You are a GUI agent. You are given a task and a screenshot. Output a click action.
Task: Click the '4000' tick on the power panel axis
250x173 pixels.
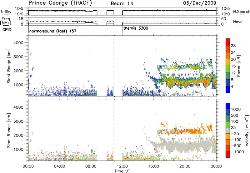tap(18, 43)
